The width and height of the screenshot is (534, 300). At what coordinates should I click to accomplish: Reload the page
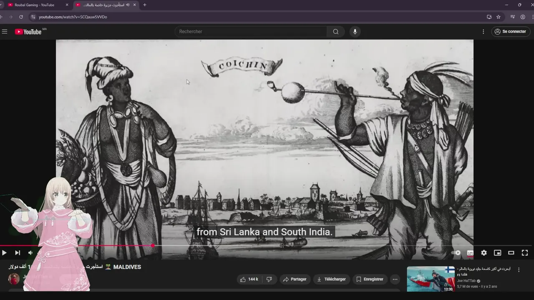point(21,17)
